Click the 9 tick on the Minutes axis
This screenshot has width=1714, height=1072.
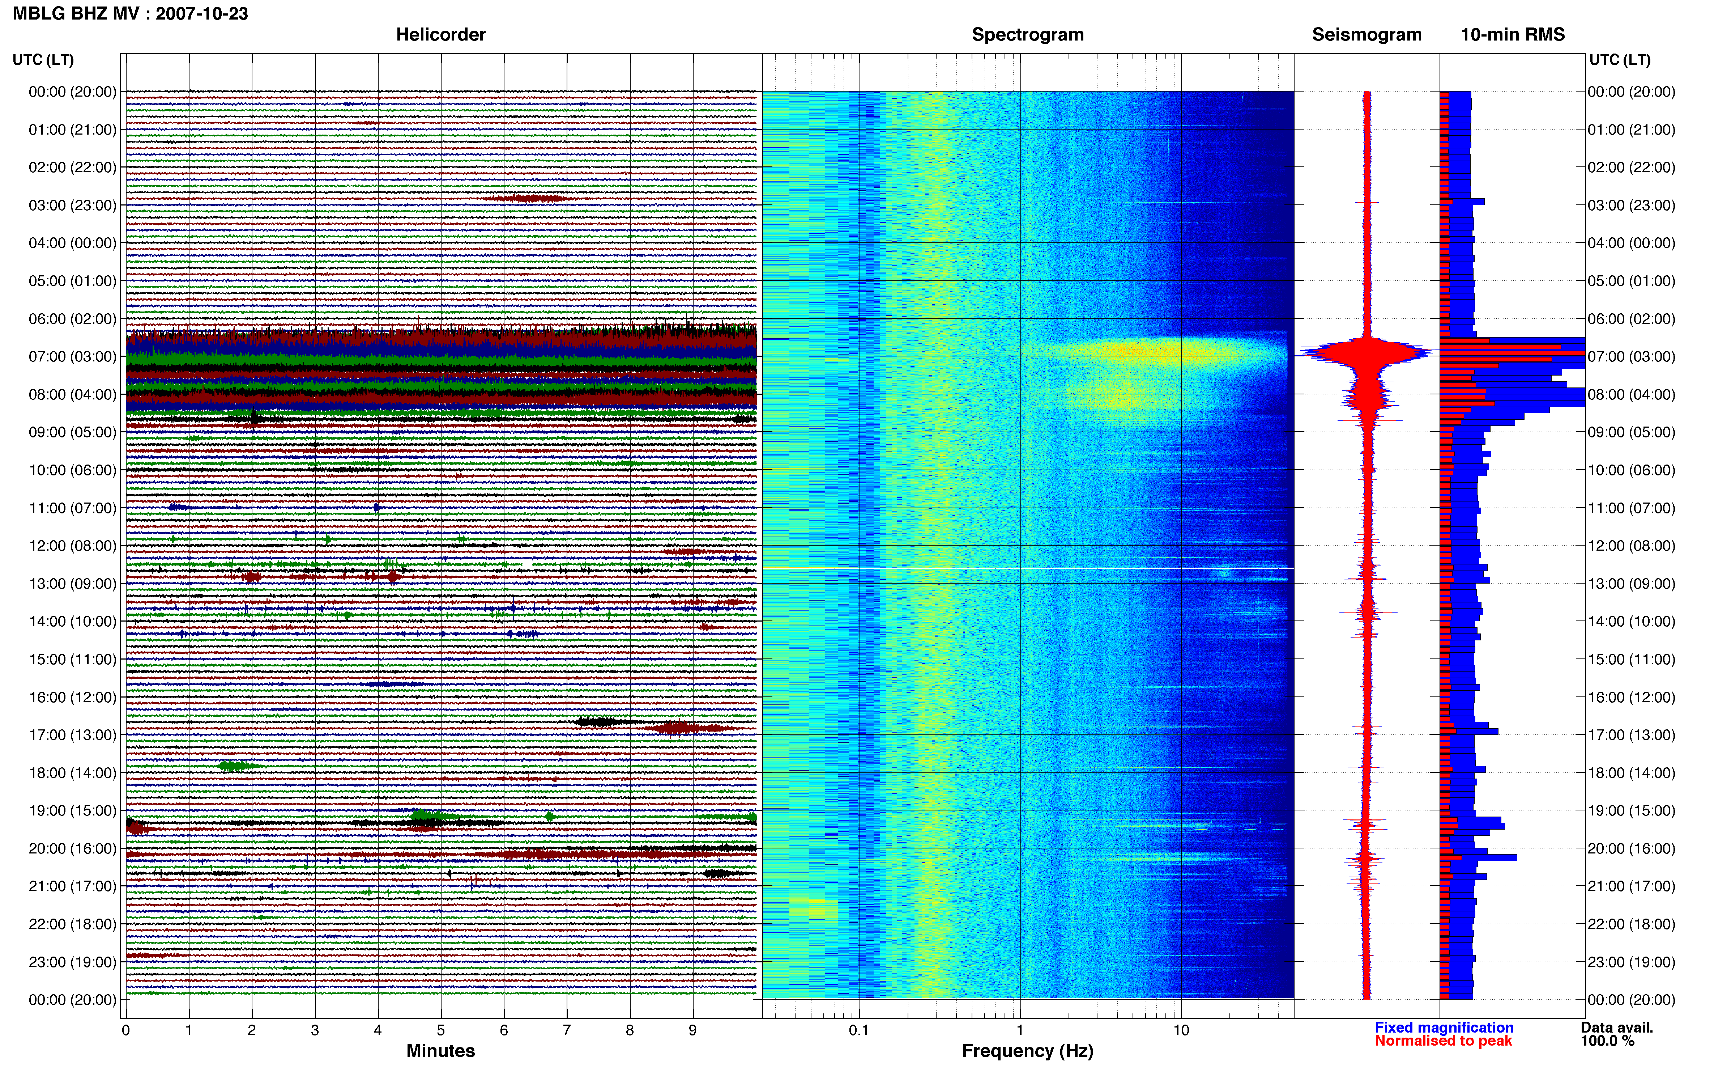[693, 1030]
